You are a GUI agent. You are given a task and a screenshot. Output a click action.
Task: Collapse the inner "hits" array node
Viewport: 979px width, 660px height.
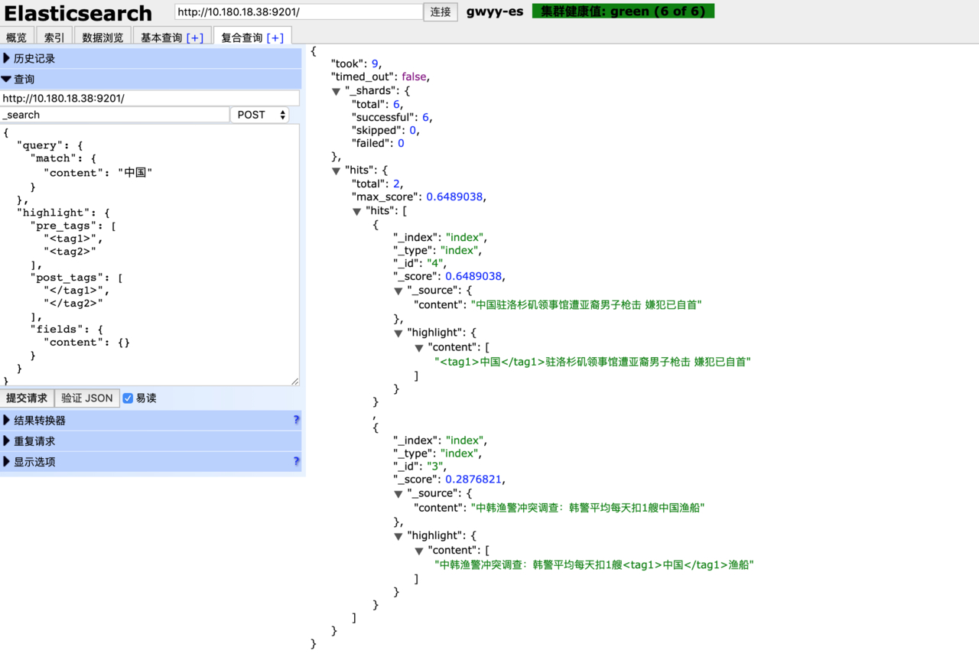tap(356, 211)
